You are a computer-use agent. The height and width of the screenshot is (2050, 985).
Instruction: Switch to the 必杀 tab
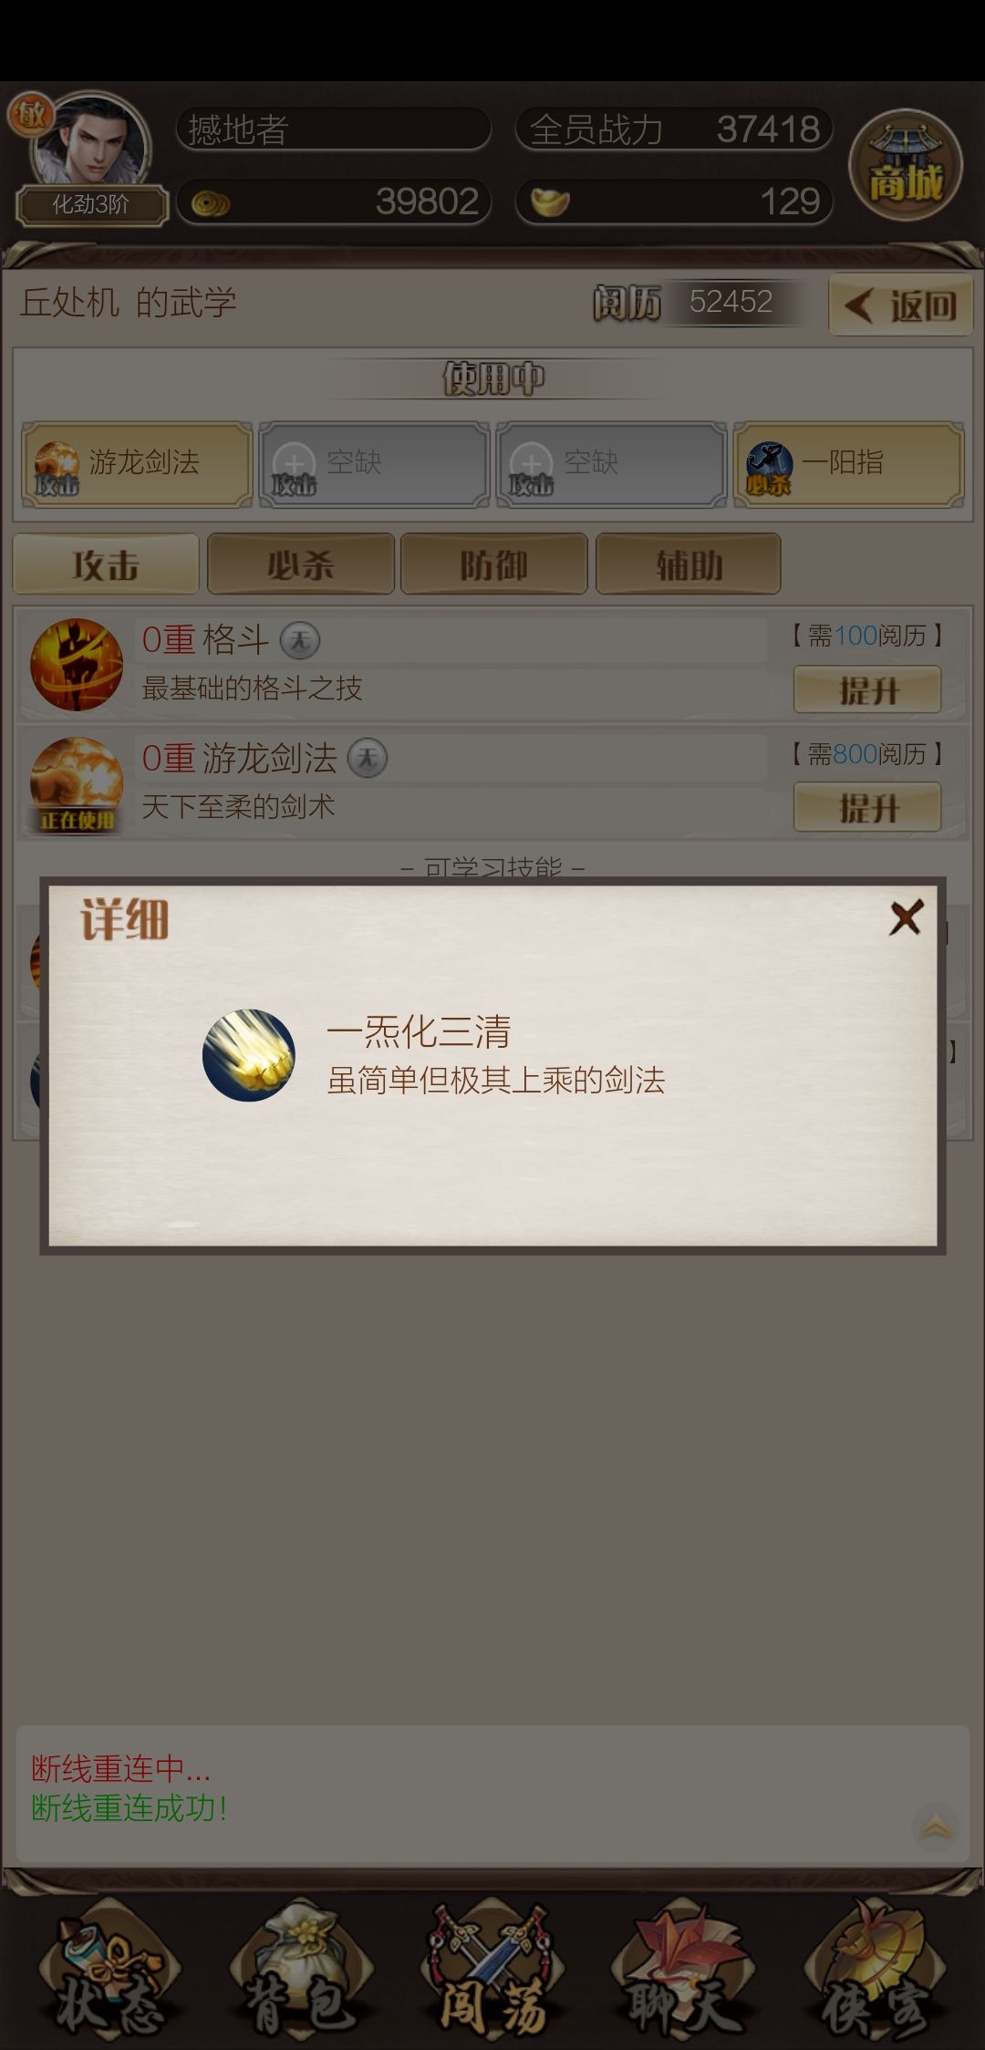tap(301, 564)
